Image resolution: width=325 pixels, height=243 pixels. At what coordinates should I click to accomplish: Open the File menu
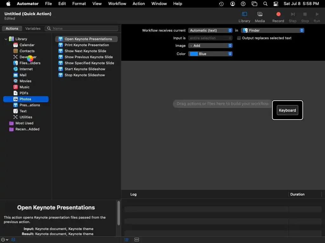click(x=49, y=4)
